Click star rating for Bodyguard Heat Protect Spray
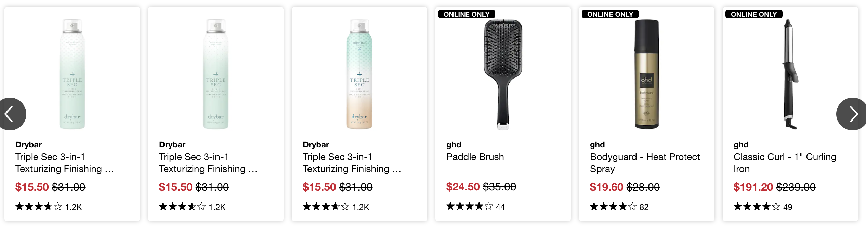Screen dimensions: 866x226 613,207
